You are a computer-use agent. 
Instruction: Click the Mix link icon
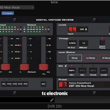(x=66, y=66)
